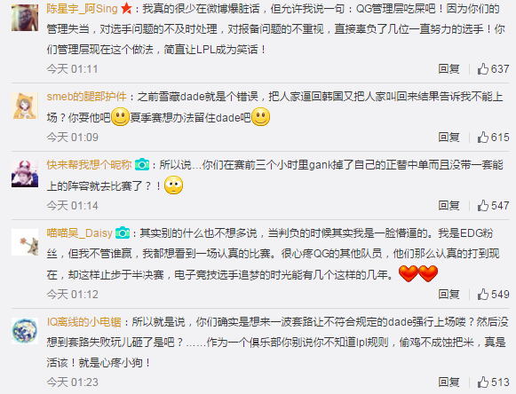The height and width of the screenshot is (394, 516).
Task: Like 喵喵吴_Daisy's comment with 549 likes
Action: [493, 294]
